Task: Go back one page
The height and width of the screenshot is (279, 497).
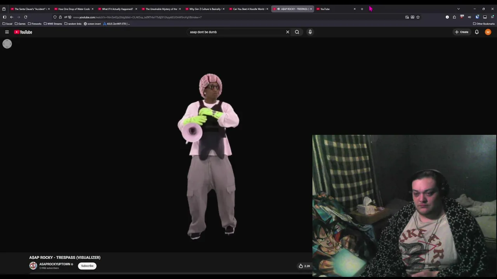Action: click(x=12, y=17)
